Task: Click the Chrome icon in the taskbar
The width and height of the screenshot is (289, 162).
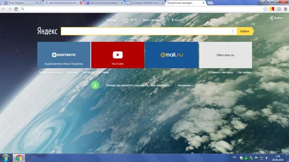Action: coord(19,158)
